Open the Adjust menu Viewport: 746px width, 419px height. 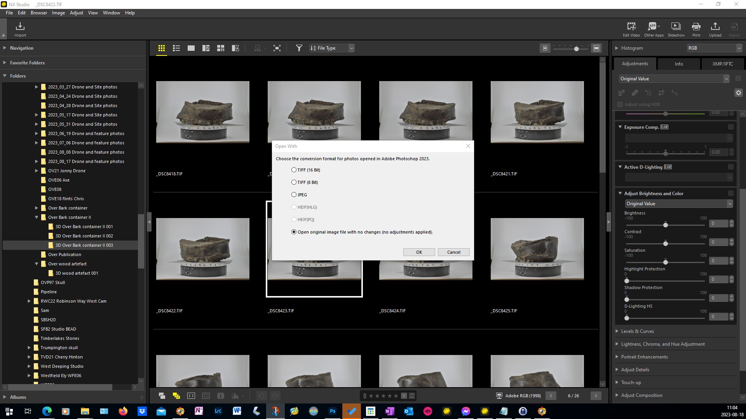click(76, 13)
